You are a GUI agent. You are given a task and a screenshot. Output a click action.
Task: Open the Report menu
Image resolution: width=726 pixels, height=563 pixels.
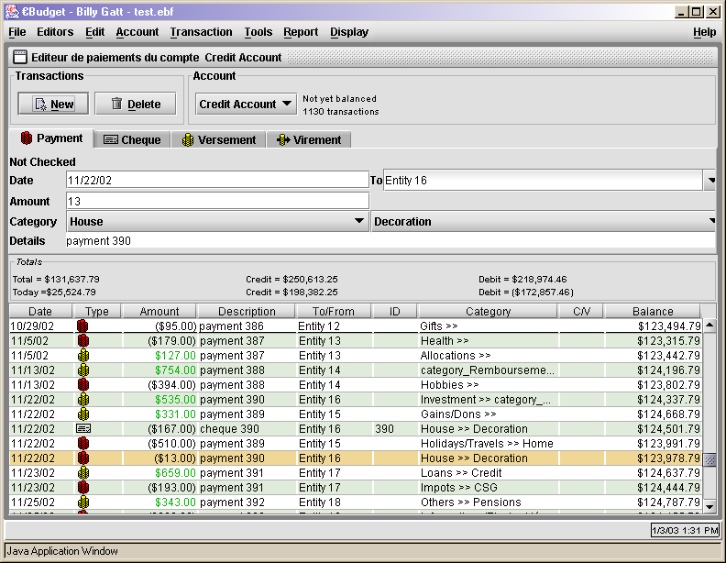click(x=301, y=31)
